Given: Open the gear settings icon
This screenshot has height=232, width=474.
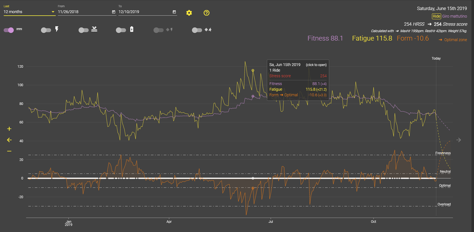Looking at the screenshot, I should tap(189, 13).
